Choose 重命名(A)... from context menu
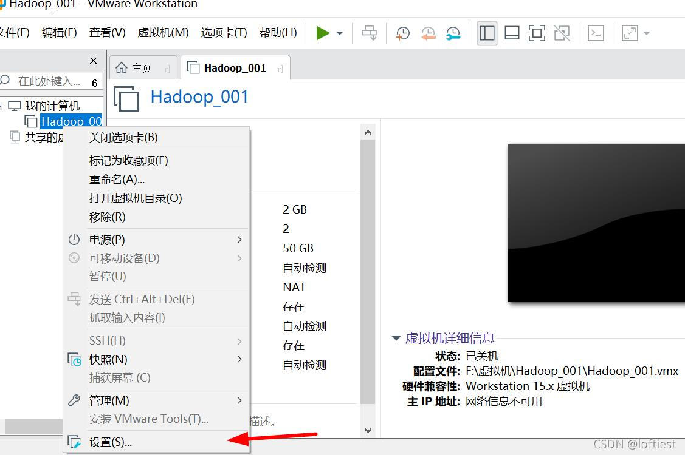The width and height of the screenshot is (685, 455). (x=156, y=180)
